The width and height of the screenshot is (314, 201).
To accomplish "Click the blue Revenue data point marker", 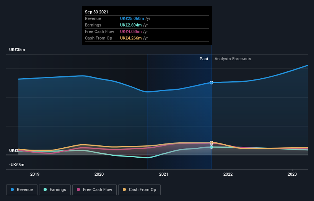I will coord(212,83).
